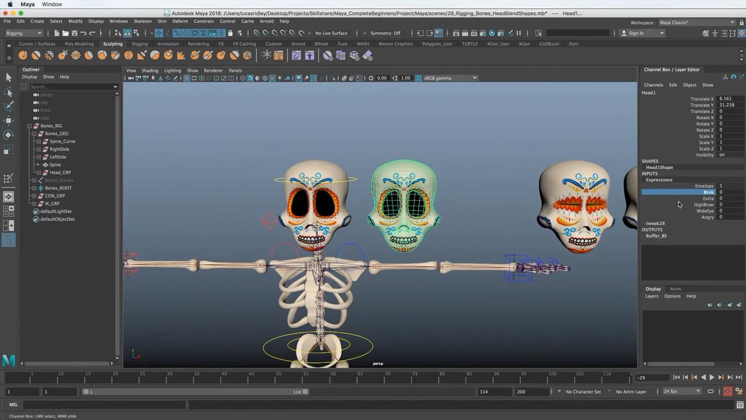Click the Open Scene folder icon
Screen dimensions: 746x420
65,33
